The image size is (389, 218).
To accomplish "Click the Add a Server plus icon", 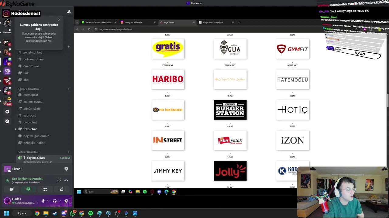I will (x=7, y=112).
